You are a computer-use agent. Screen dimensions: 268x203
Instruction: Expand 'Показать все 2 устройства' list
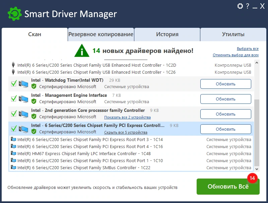[127, 117]
